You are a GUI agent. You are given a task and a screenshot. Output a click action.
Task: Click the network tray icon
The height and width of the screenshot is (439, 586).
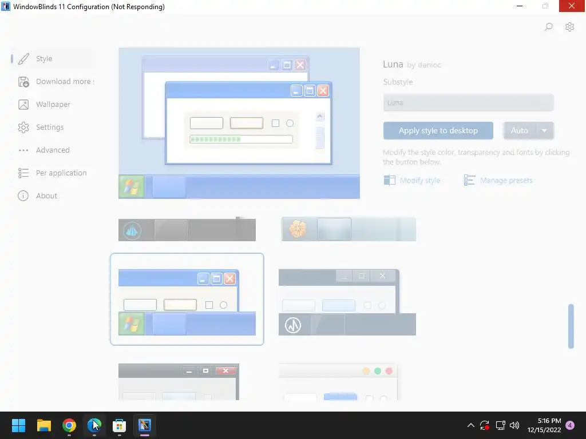pyautogui.click(x=500, y=425)
